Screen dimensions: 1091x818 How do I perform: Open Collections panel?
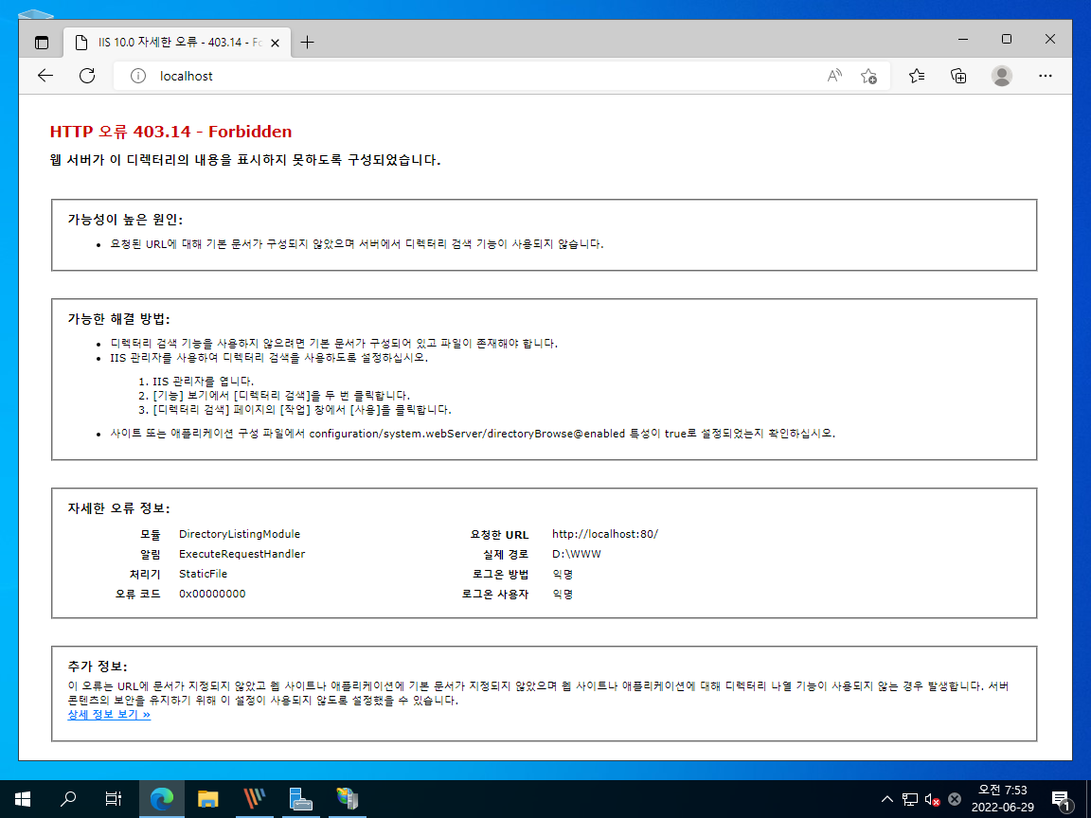tap(958, 76)
